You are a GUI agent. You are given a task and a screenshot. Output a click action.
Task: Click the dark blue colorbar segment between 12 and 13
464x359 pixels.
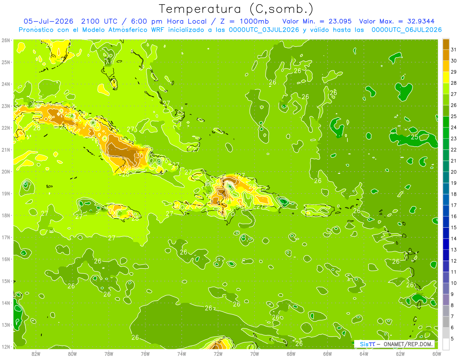(446, 255)
